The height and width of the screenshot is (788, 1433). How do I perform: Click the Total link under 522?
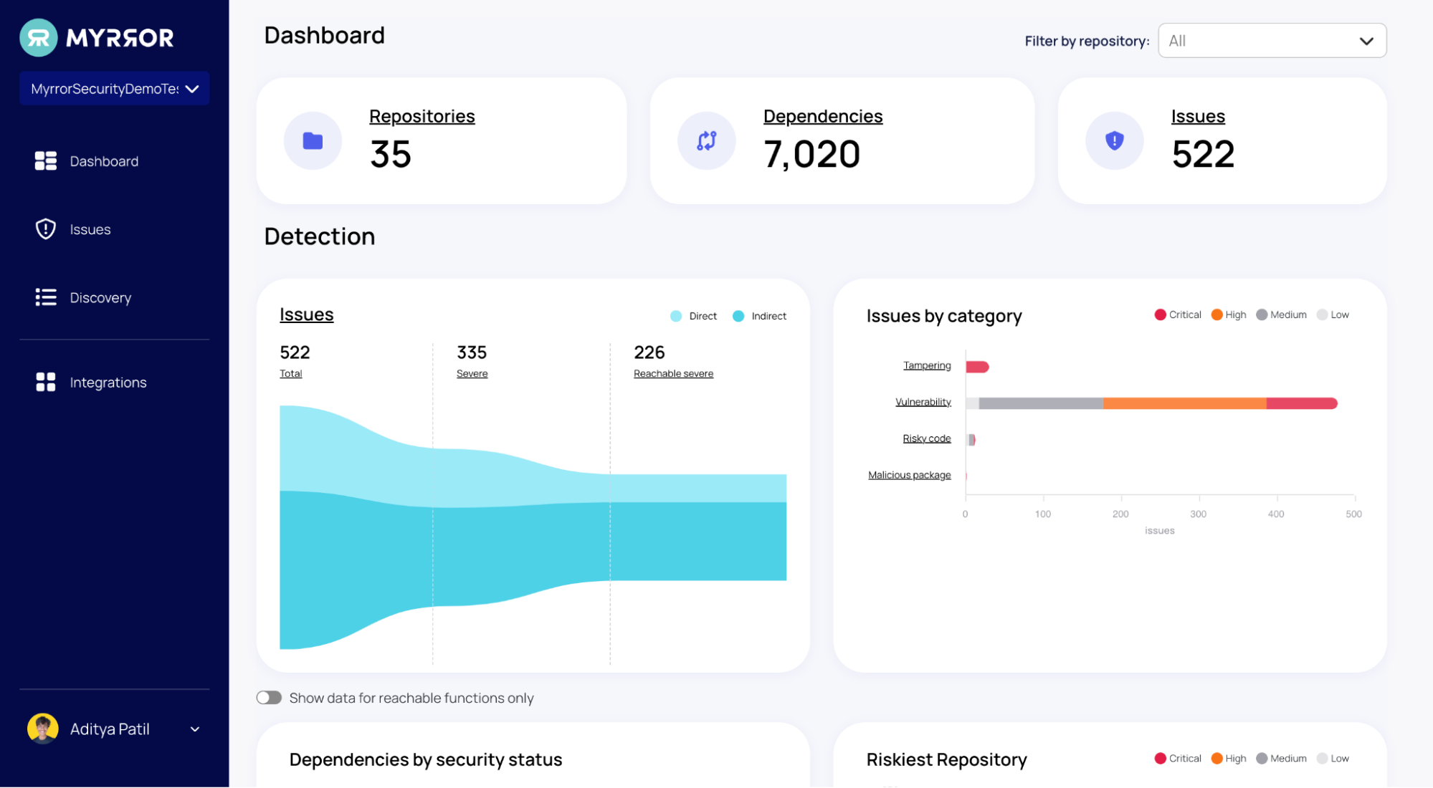point(290,373)
